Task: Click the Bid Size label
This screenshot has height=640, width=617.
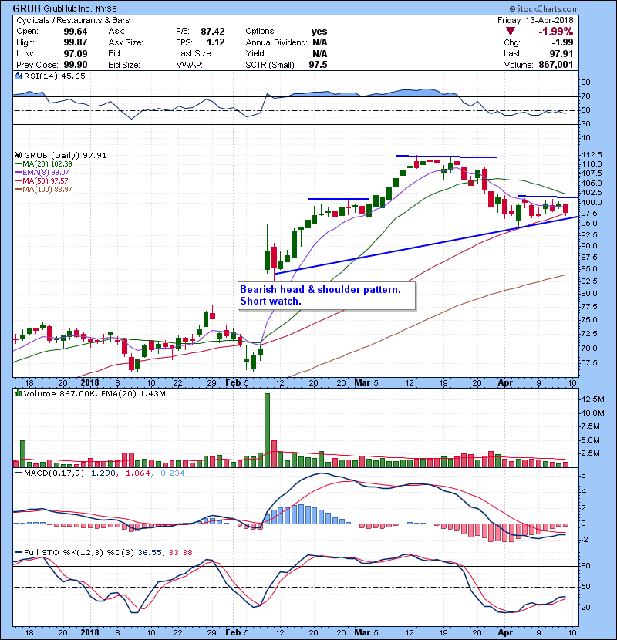Action: [x=124, y=65]
